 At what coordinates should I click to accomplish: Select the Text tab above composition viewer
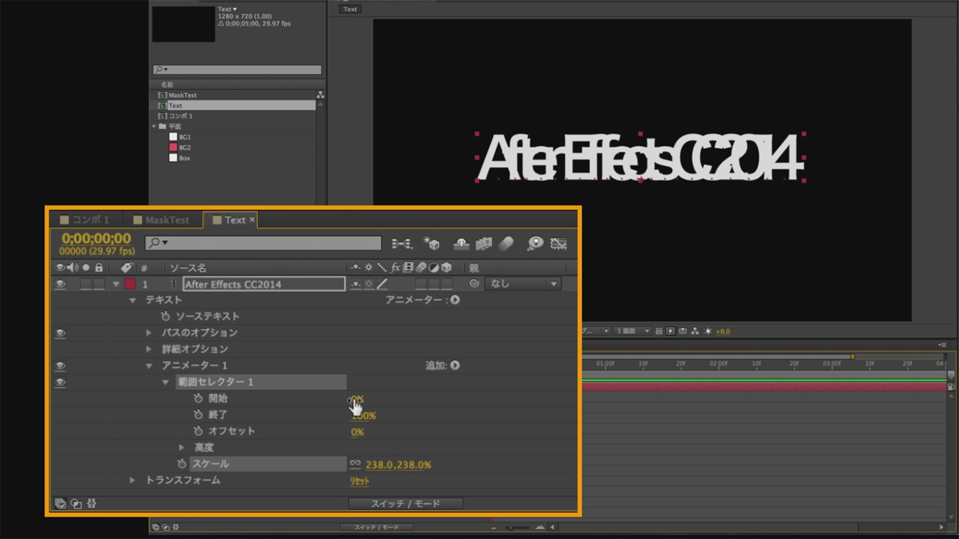tap(350, 9)
